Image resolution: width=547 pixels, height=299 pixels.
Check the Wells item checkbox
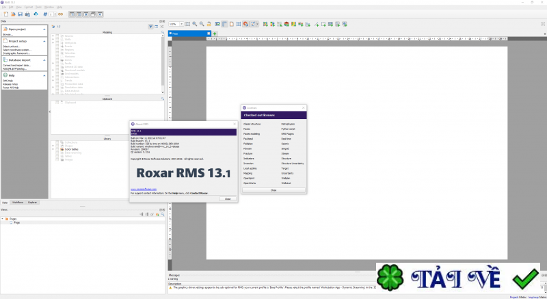coord(57,40)
